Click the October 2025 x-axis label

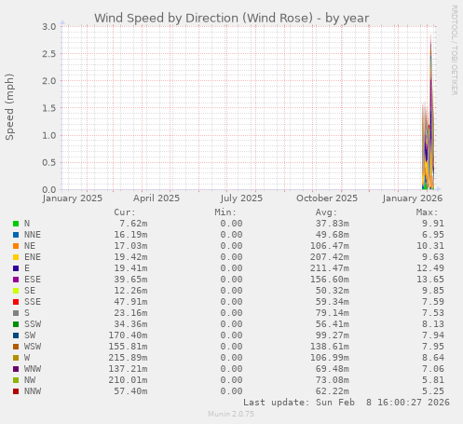click(x=327, y=198)
